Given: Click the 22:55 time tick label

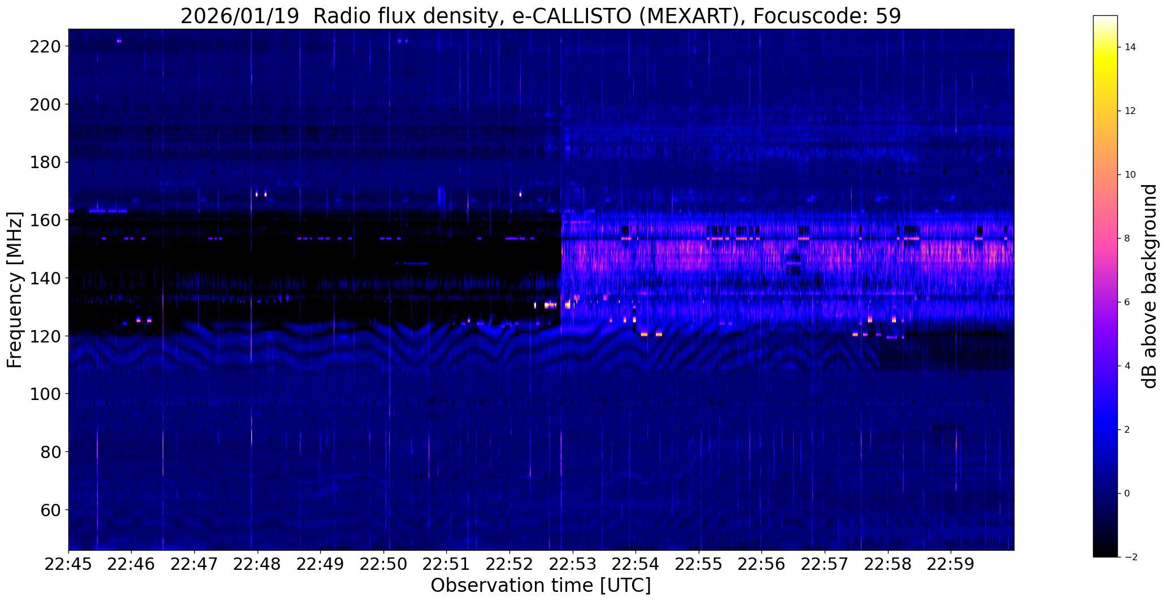Looking at the screenshot, I should pyautogui.click(x=699, y=564).
